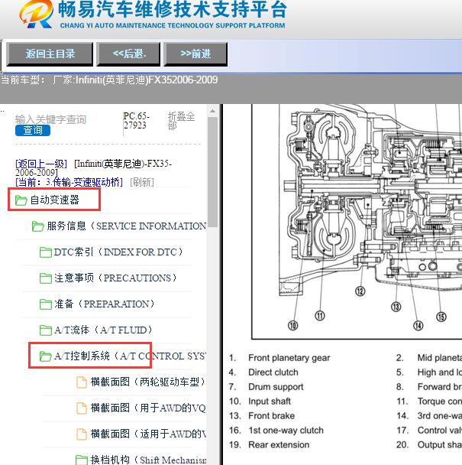Click '17. Control val' legend text

429,431
